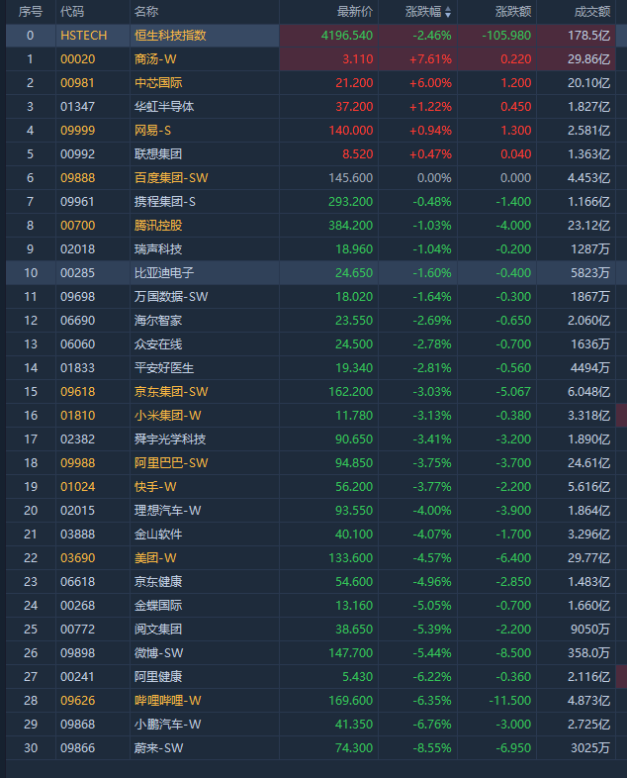
Task: Select 舜宇光学科技 stock name
Action: coord(170,440)
